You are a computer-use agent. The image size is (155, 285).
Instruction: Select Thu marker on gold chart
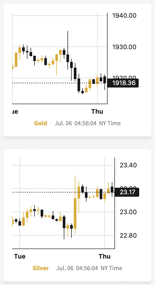pos(97,111)
